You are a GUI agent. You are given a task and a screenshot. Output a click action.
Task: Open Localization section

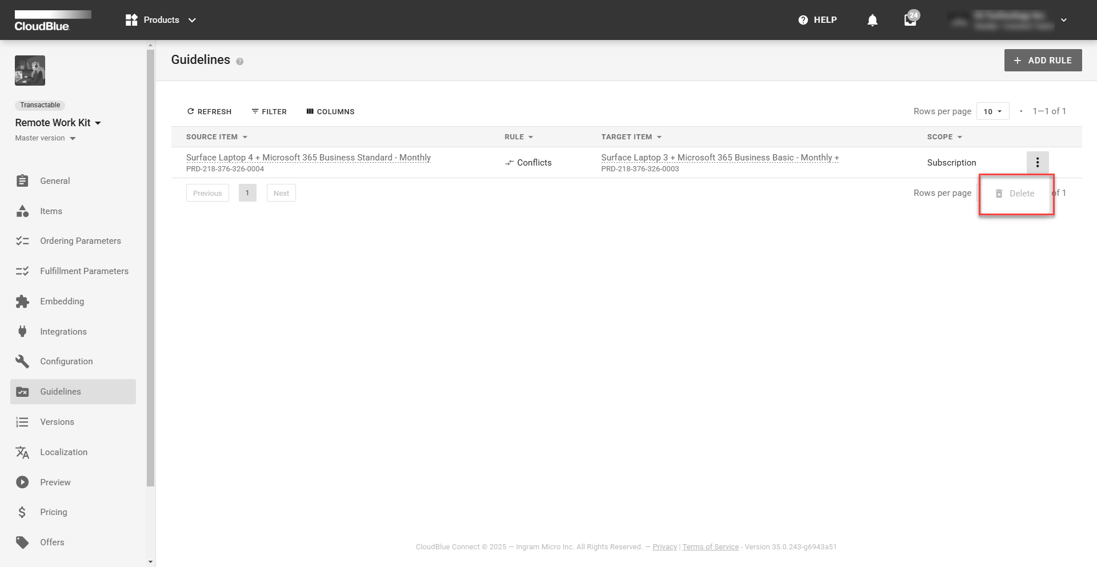click(x=73, y=452)
